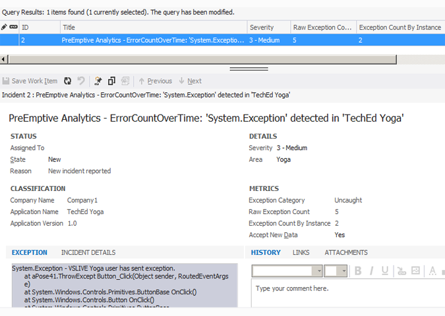Open the ATTACHMENTS tab
This screenshot has width=445, height=316.
pos(346,252)
